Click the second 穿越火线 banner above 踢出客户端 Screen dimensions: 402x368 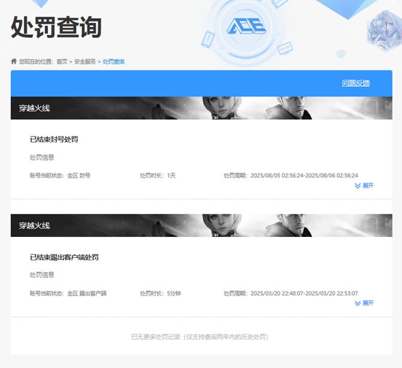(201, 226)
